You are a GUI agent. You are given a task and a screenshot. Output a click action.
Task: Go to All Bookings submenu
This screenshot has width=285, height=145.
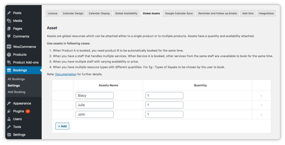[x=16, y=79]
